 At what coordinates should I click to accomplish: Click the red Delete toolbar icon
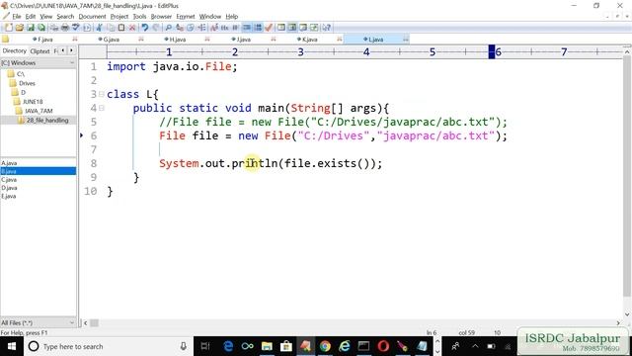(131, 28)
